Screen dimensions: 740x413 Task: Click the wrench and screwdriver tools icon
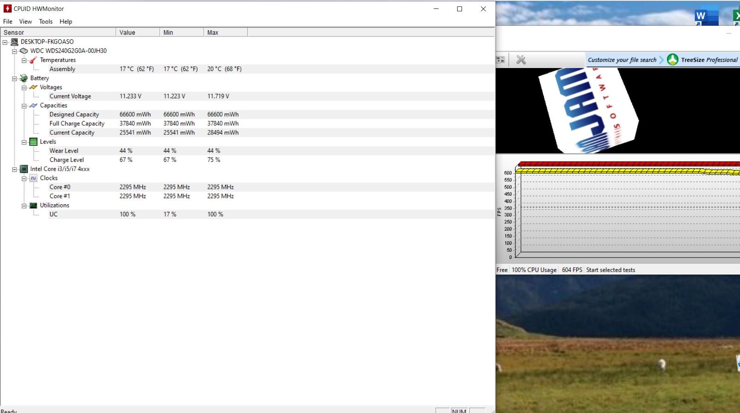point(521,60)
